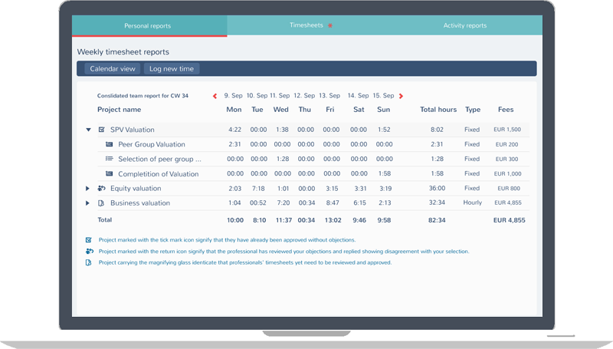Click the list icon beside Selection of peer group
Image resolution: width=613 pixels, height=349 pixels.
(x=110, y=159)
